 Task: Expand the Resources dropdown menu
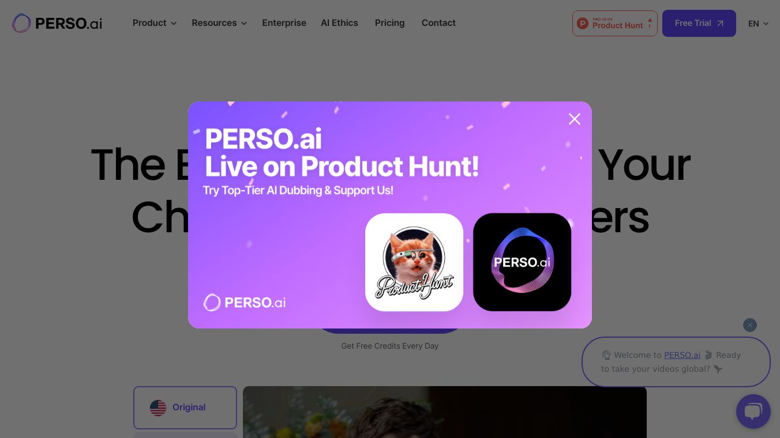click(219, 23)
